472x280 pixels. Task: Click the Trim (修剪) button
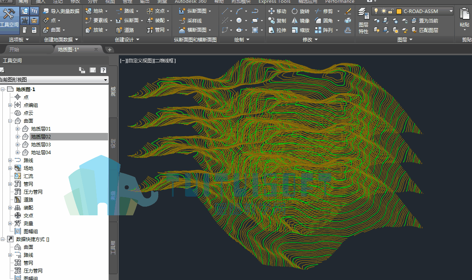tap(324, 11)
